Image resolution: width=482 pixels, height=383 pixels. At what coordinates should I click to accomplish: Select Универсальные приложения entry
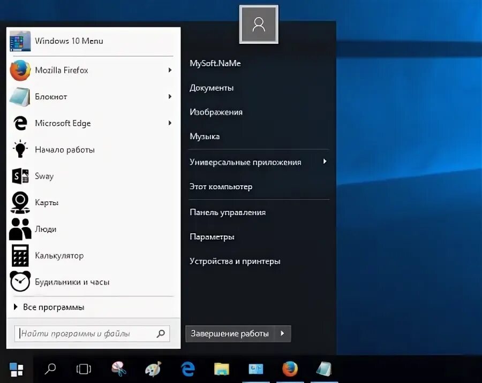(x=245, y=162)
